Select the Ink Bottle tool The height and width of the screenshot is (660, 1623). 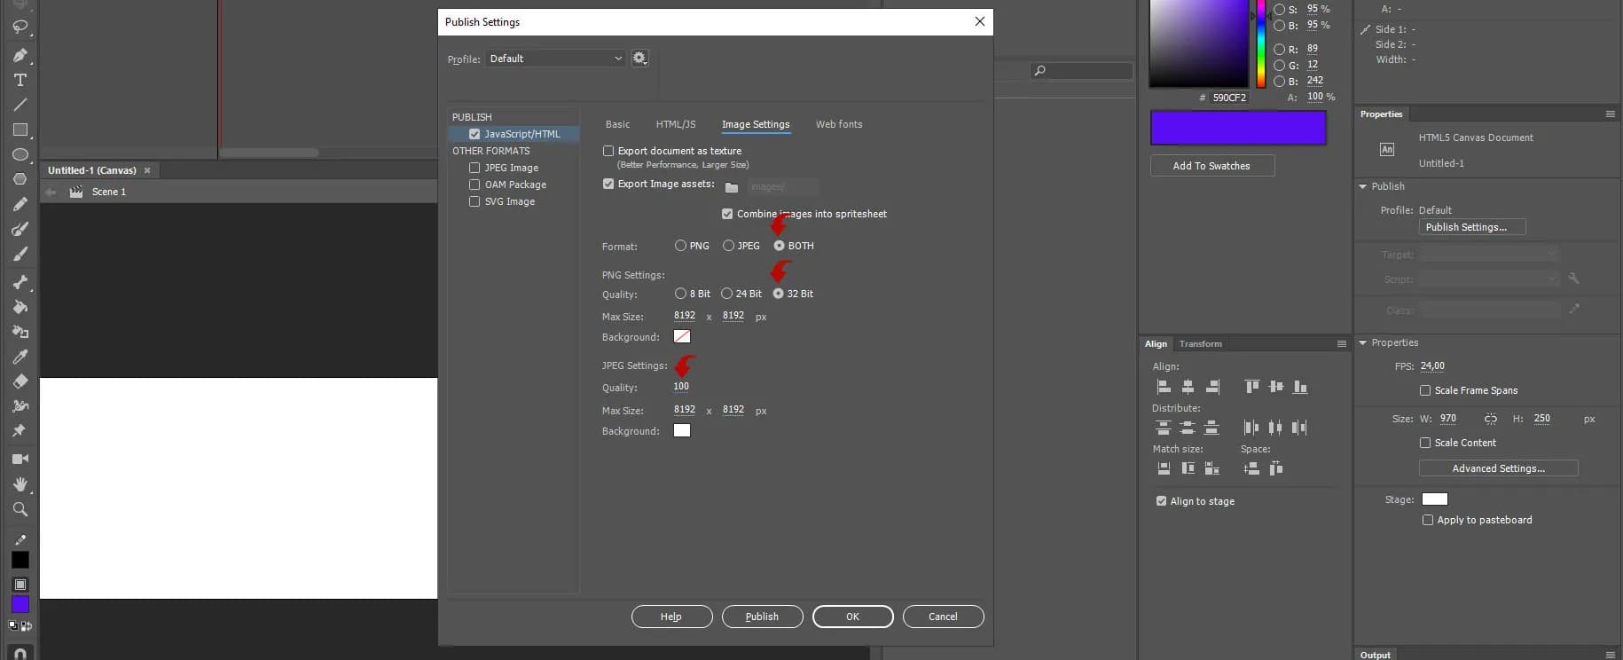pyautogui.click(x=20, y=332)
